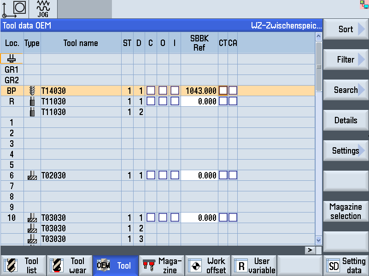Expand the table with the right arrow button
369x276 pixels.
pos(310,249)
